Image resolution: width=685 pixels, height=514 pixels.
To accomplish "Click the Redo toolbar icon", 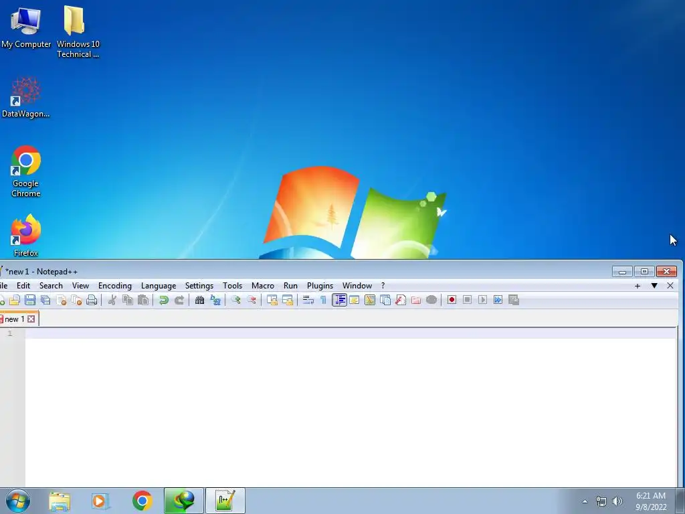I will click(x=179, y=300).
